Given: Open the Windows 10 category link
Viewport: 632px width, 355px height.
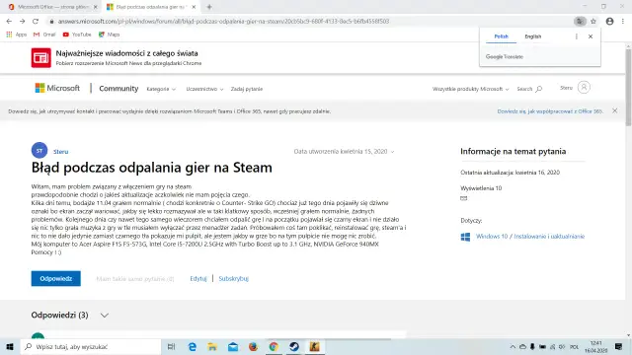Looking at the screenshot, I should (x=492, y=237).
